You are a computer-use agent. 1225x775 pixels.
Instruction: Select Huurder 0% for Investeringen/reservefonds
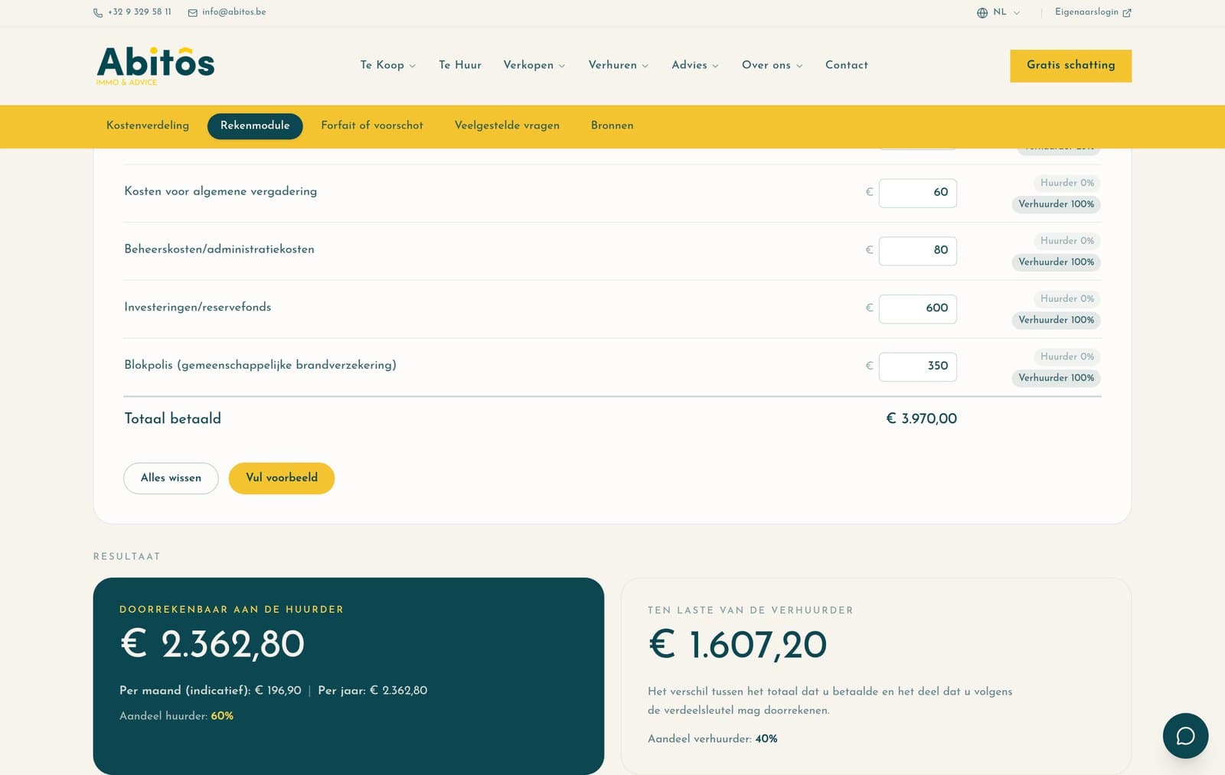[x=1067, y=299]
